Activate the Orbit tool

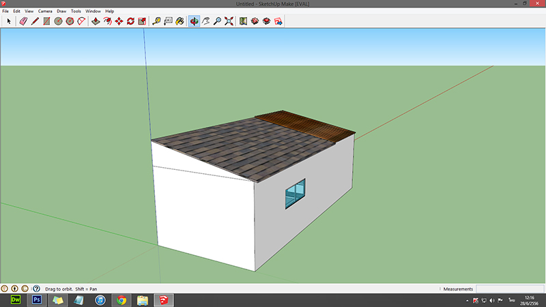pyautogui.click(x=194, y=21)
